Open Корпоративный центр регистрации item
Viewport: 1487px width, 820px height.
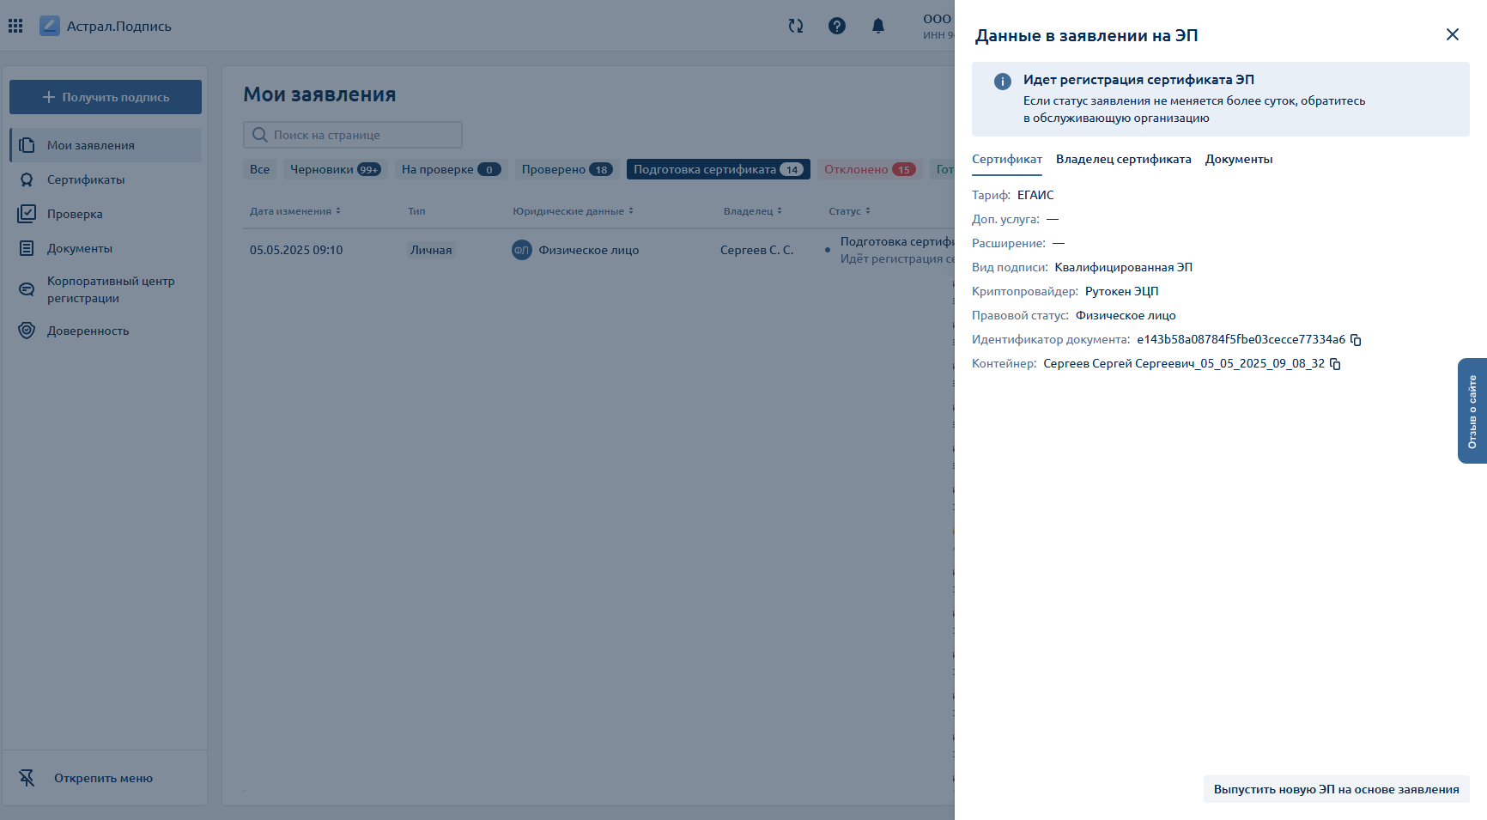(106, 289)
